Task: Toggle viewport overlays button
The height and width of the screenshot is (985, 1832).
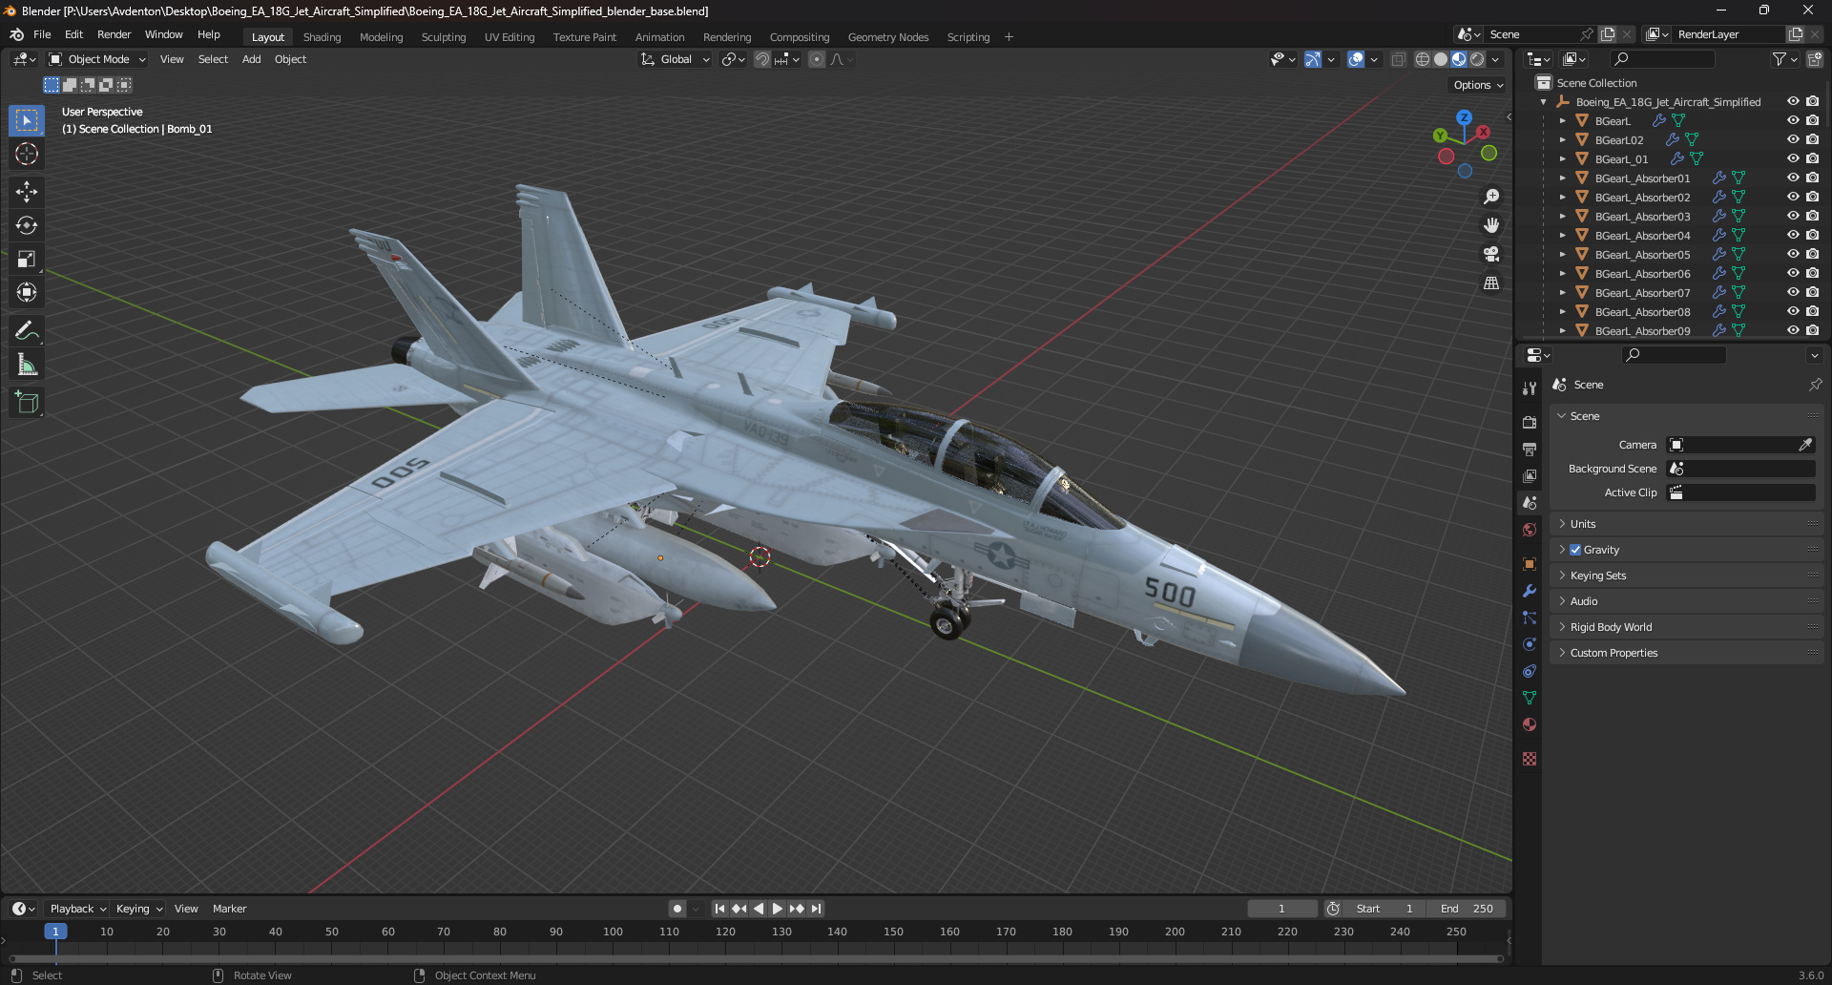Action: tap(1356, 59)
